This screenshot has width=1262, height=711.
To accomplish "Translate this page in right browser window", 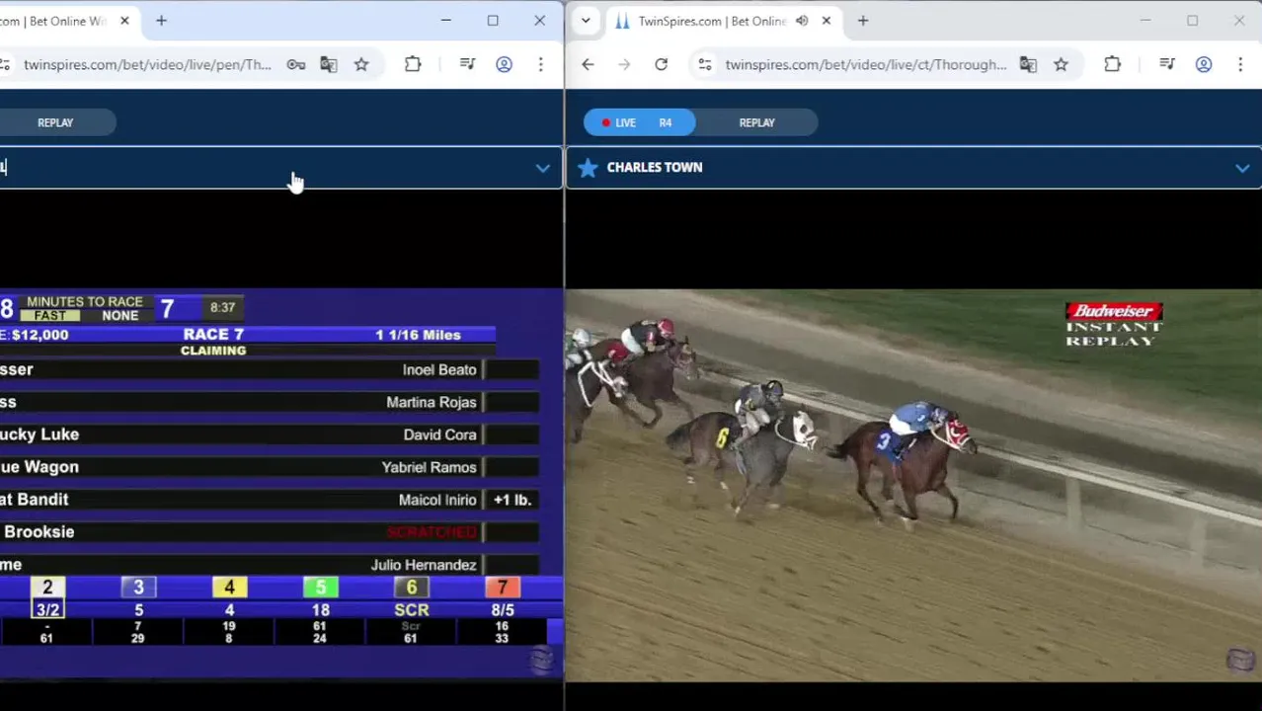I will (x=1028, y=64).
